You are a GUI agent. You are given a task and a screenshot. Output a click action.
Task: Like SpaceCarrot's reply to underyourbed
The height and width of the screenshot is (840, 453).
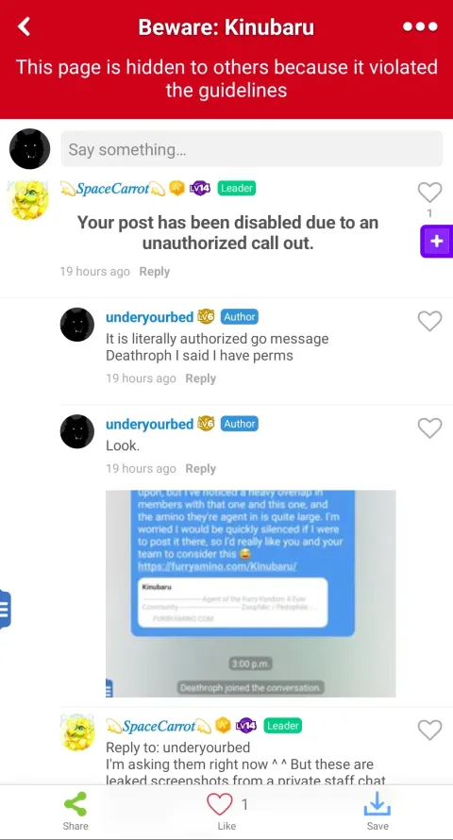pyautogui.click(x=429, y=730)
